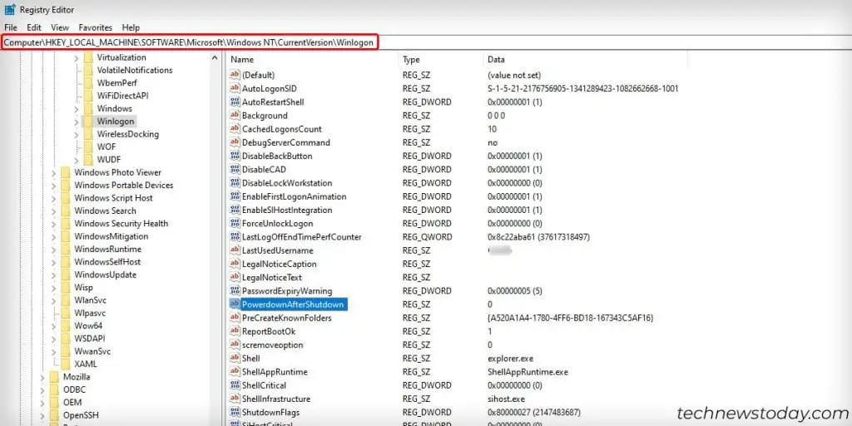Viewport: 852px width, 426px height.
Task: Expand the WUDF key
Action: pyautogui.click(x=77, y=160)
